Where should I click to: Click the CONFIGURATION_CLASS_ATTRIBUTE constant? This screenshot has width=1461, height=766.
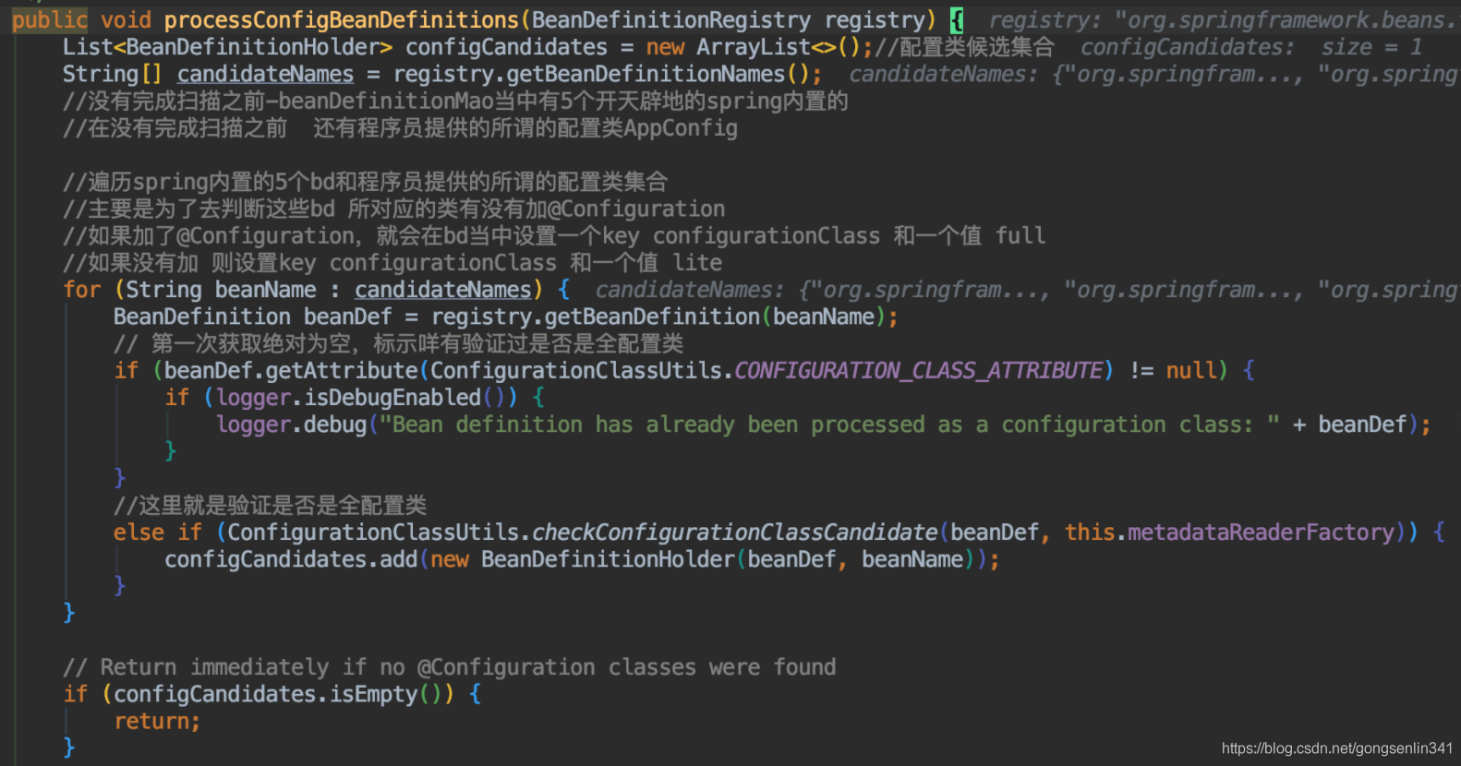(x=919, y=370)
